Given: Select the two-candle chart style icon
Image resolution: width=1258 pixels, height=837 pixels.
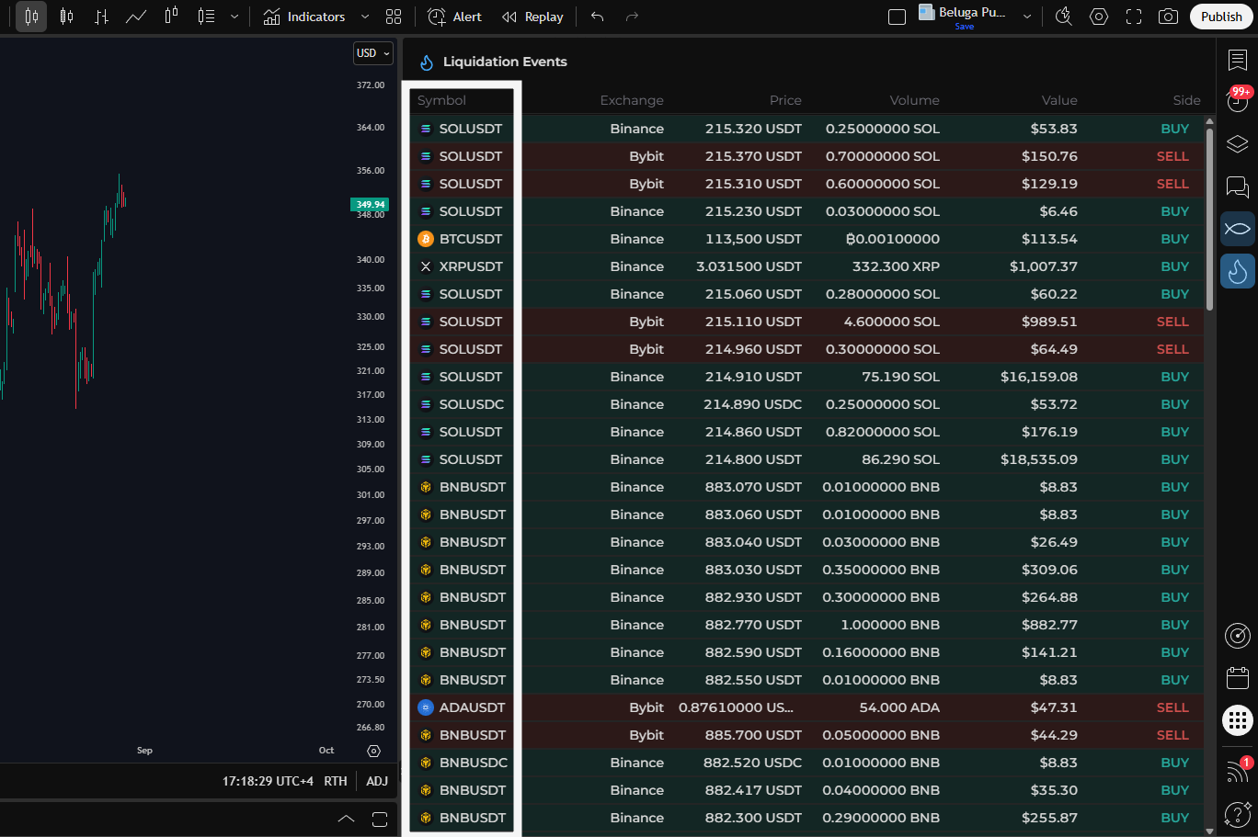Looking at the screenshot, I should pyautogui.click(x=171, y=17).
